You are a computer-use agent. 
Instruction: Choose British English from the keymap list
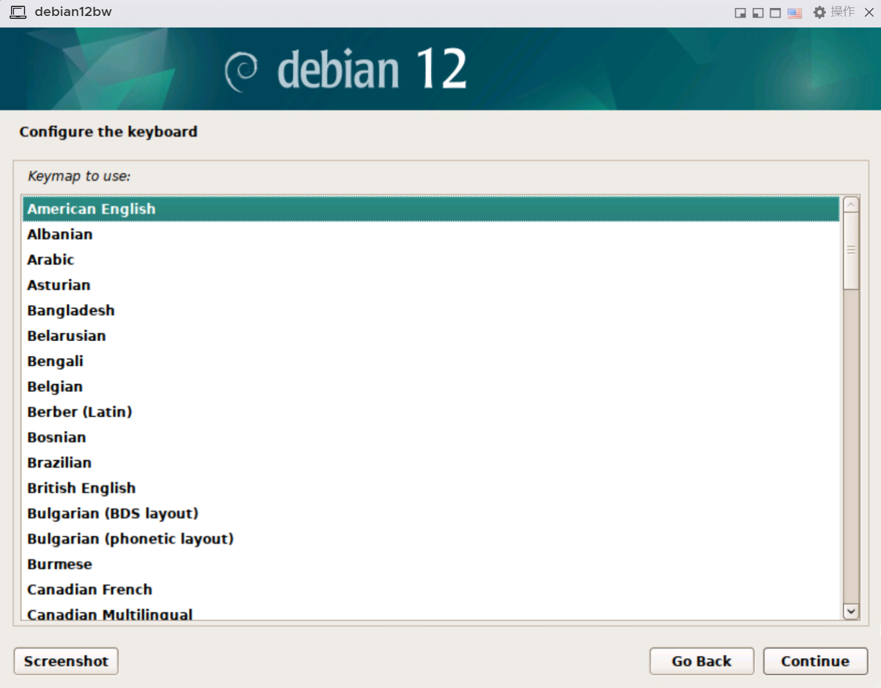click(81, 488)
